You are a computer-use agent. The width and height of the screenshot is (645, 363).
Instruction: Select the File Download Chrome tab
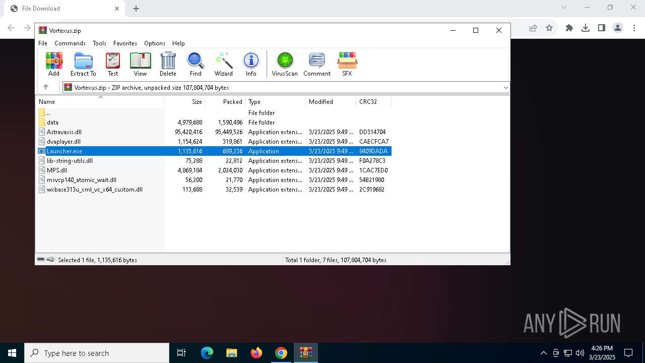pos(64,9)
